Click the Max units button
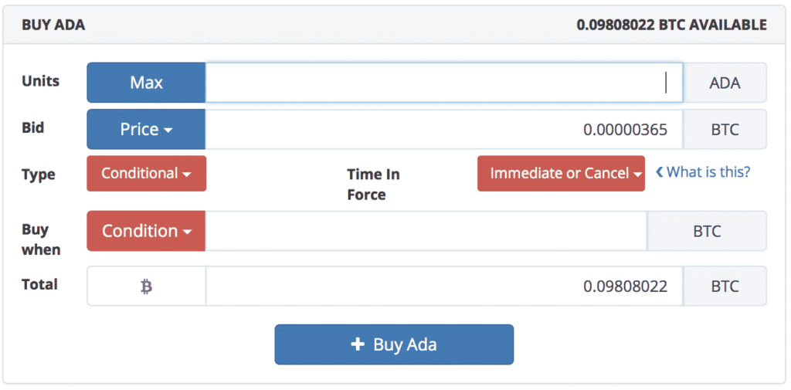791x390 pixels. pos(146,83)
